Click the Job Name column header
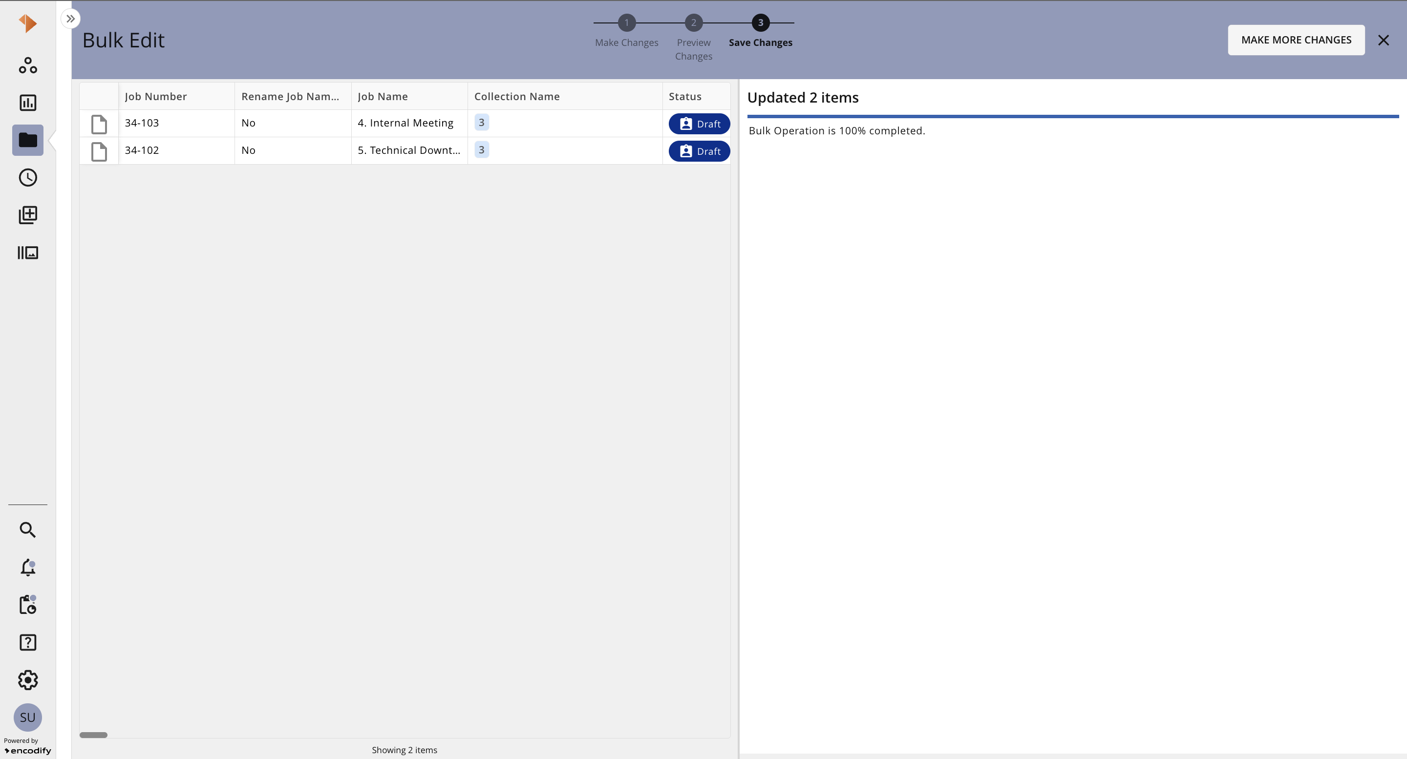The height and width of the screenshot is (759, 1407). [410, 97]
